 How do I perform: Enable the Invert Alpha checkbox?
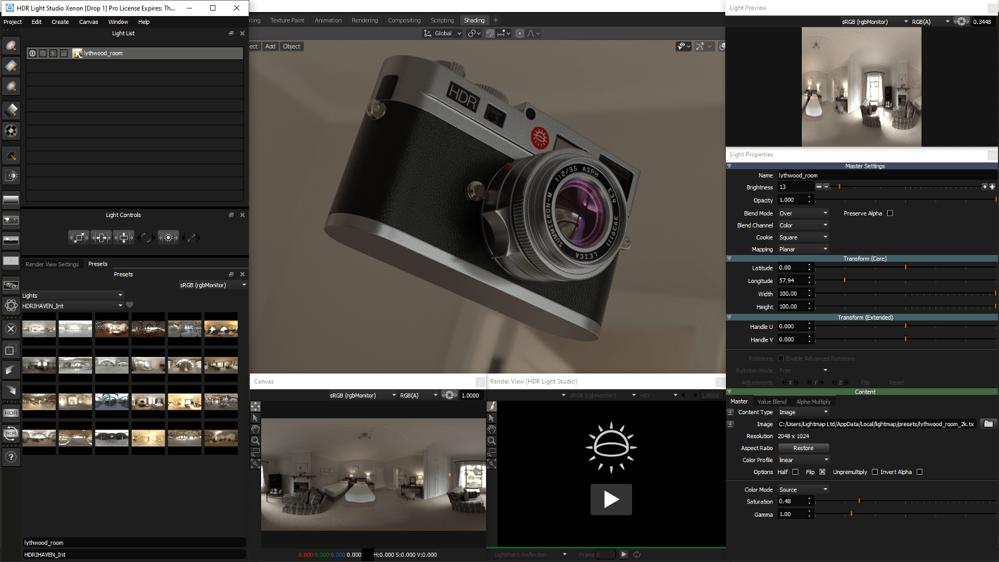click(x=920, y=472)
